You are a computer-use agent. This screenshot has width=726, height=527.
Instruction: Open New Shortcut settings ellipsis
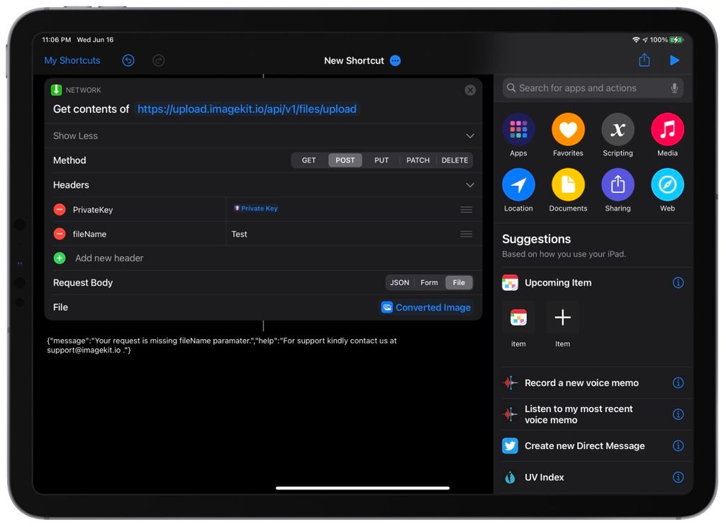pyautogui.click(x=396, y=61)
